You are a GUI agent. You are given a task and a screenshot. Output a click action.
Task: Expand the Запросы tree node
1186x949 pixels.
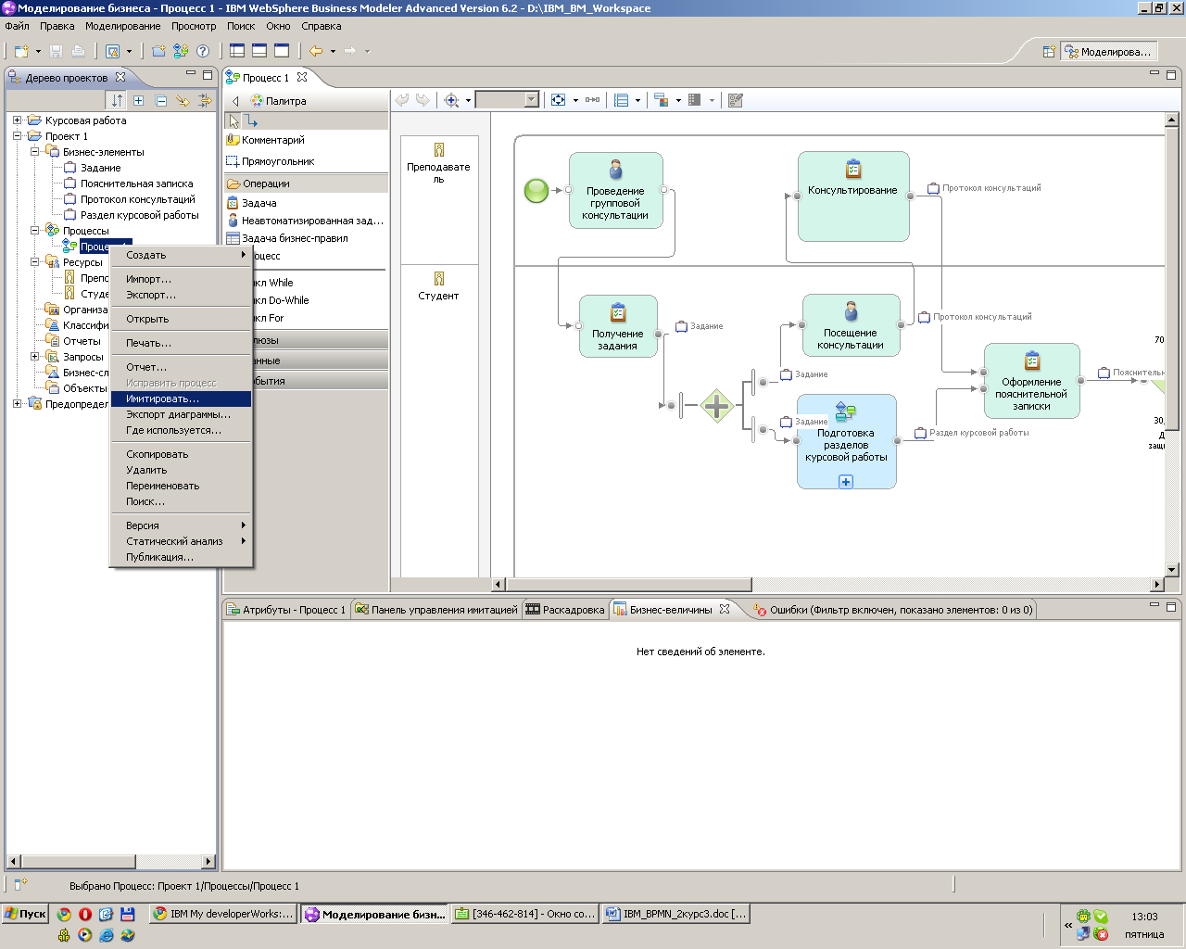pos(34,357)
